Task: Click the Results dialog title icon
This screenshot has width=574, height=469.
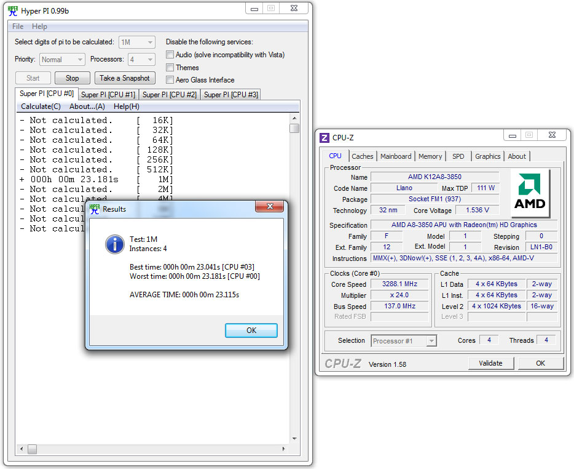Action: [x=95, y=209]
